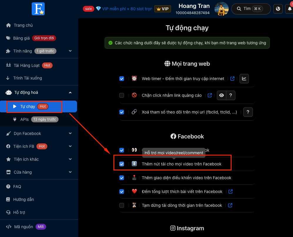Collapse the Tự động hoá section
Viewport: 293px width, 237px height.
39,92
